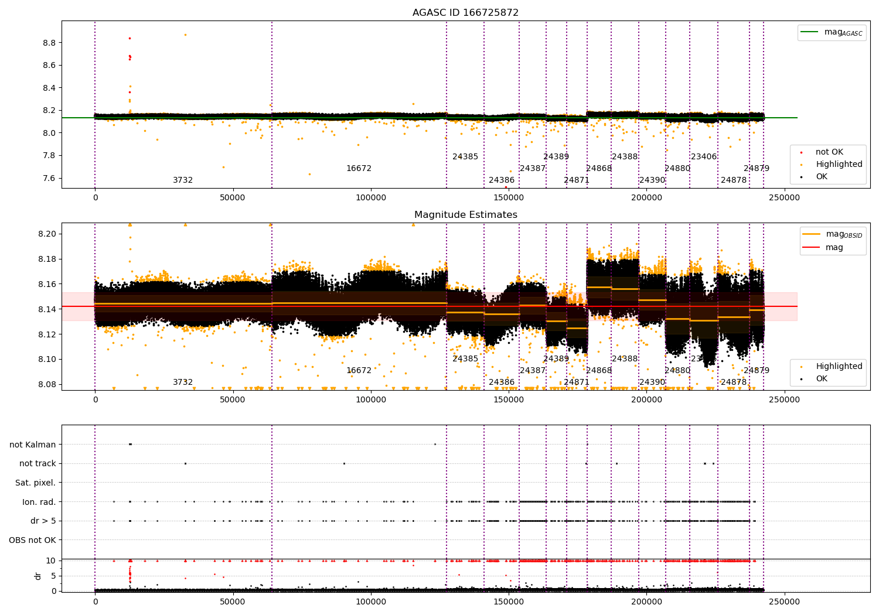879x615 pixels.
Task: Click OBSID label 24878 in middle plot
Action: (734, 382)
